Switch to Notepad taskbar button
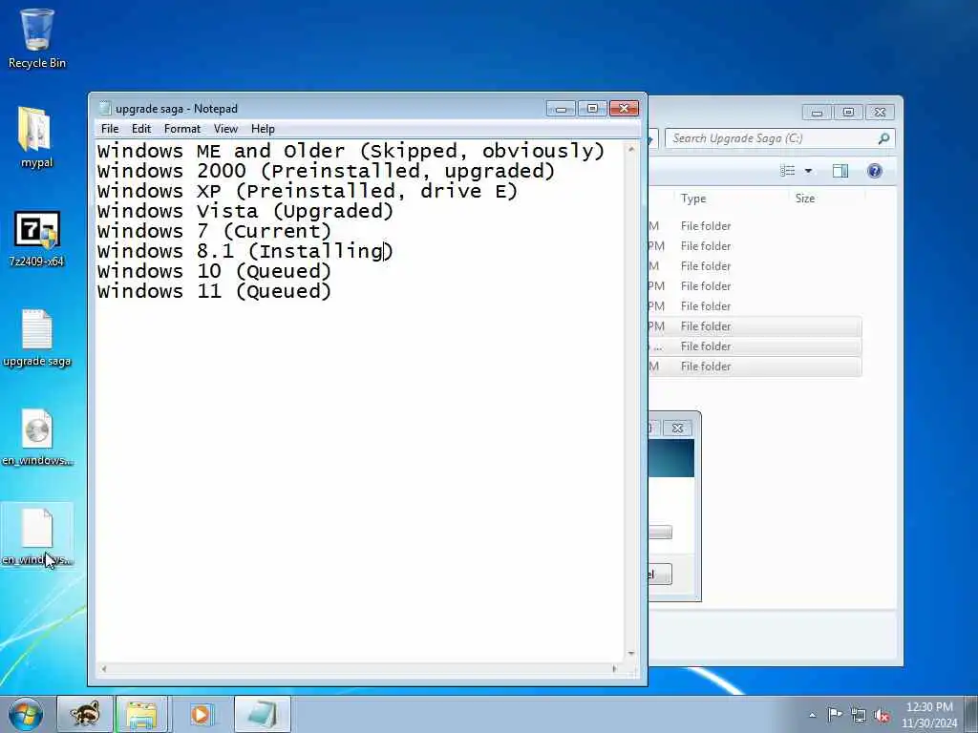 [x=263, y=714]
